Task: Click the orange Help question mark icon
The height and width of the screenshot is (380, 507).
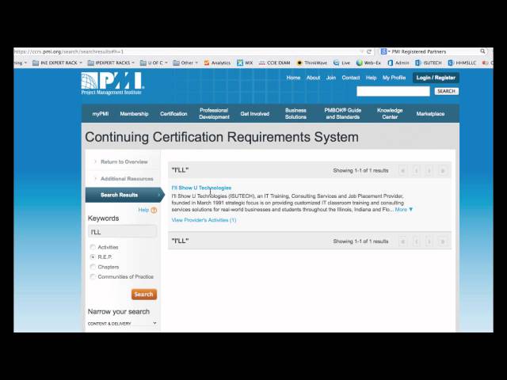Action: [154, 210]
